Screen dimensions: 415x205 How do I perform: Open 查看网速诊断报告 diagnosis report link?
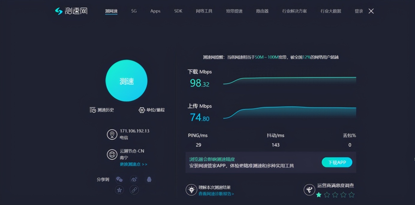[216, 194]
